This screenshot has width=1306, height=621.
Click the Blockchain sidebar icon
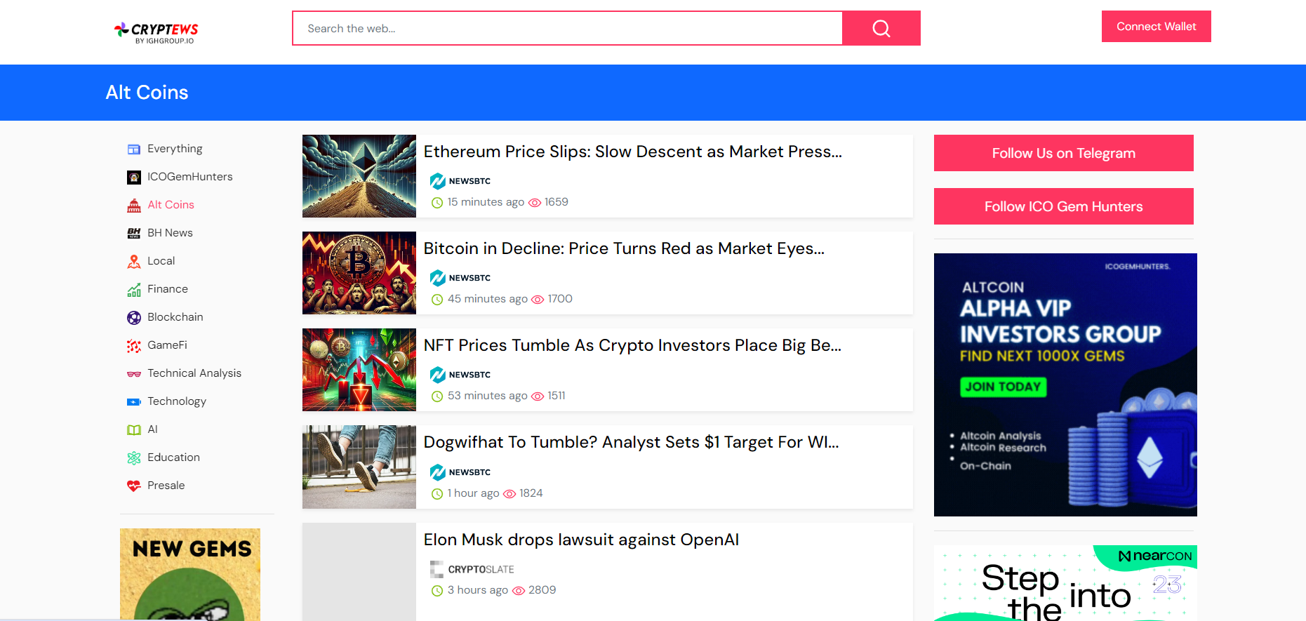pos(134,317)
